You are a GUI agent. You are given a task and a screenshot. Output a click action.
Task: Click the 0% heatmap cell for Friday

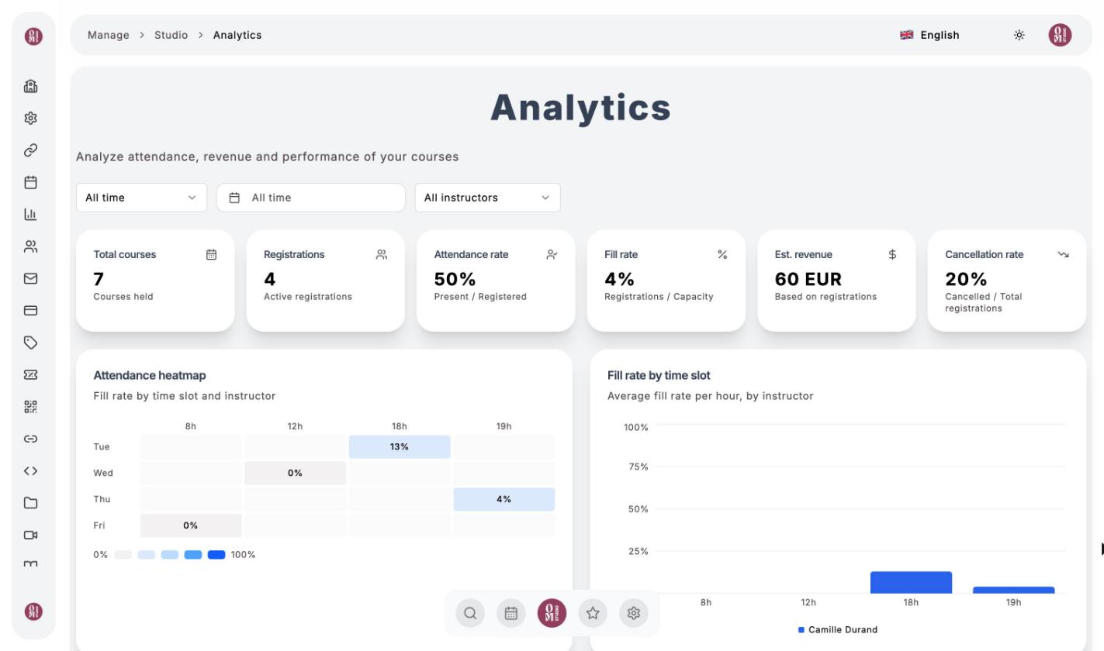pos(191,525)
